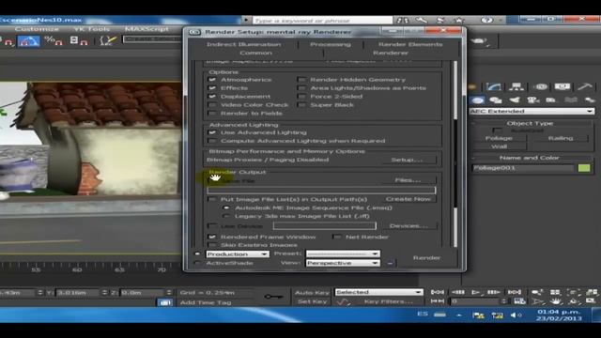Click the Time Configuration icon
This screenshot has height=338, width=601.
pos(519,301)
